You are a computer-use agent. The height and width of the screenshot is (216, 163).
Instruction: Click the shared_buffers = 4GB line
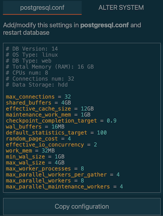[38, 103]
